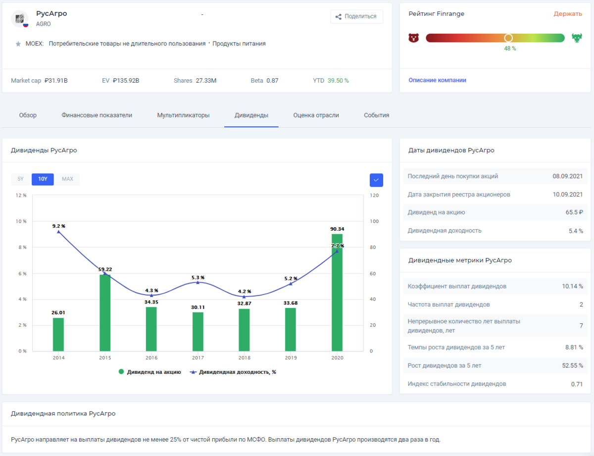594x456 pixels.
Task: Click the Дивидендная политика РусАгро heading
Action: point(63,413)
